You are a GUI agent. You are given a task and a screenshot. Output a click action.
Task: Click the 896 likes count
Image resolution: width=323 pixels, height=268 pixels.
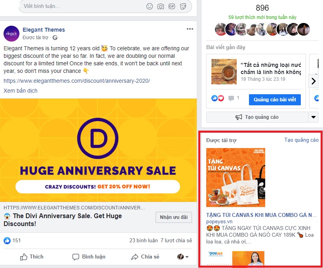click(x=262, y=8)
